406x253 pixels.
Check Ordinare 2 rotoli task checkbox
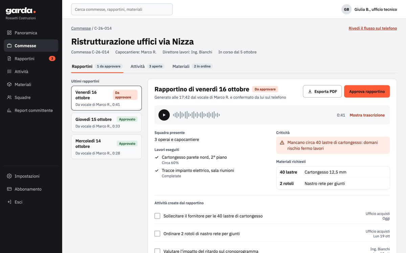click(157, 233)
